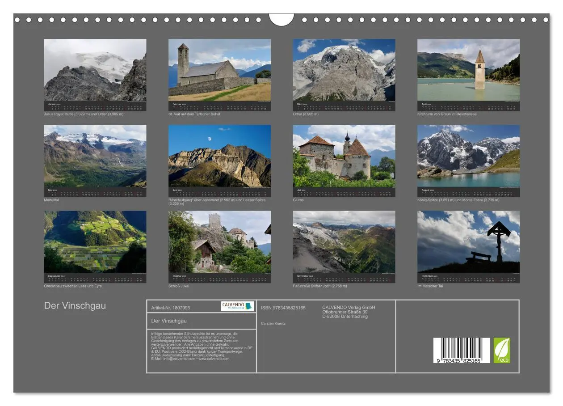Click the Martelltal May photo
This screenshot has height=406, width=563.
click(95, 156)
